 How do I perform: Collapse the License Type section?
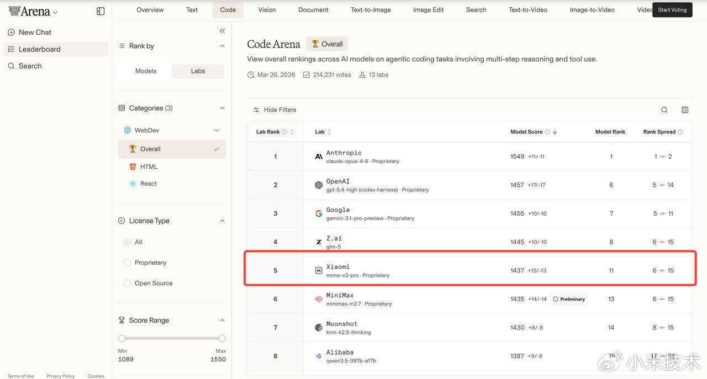222,221
